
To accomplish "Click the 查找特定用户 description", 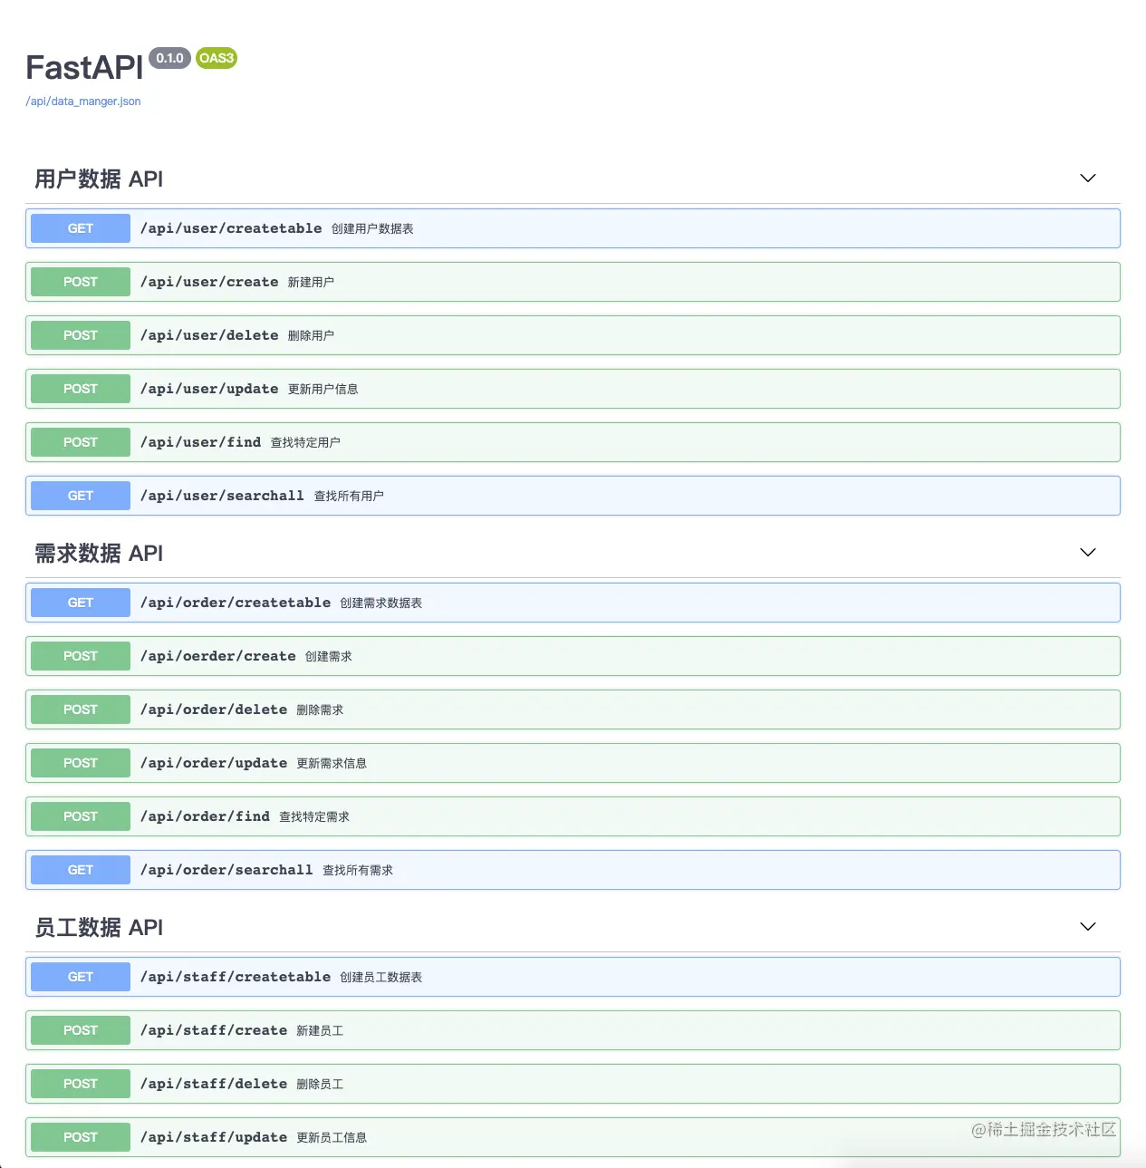I will click(305, 443).
